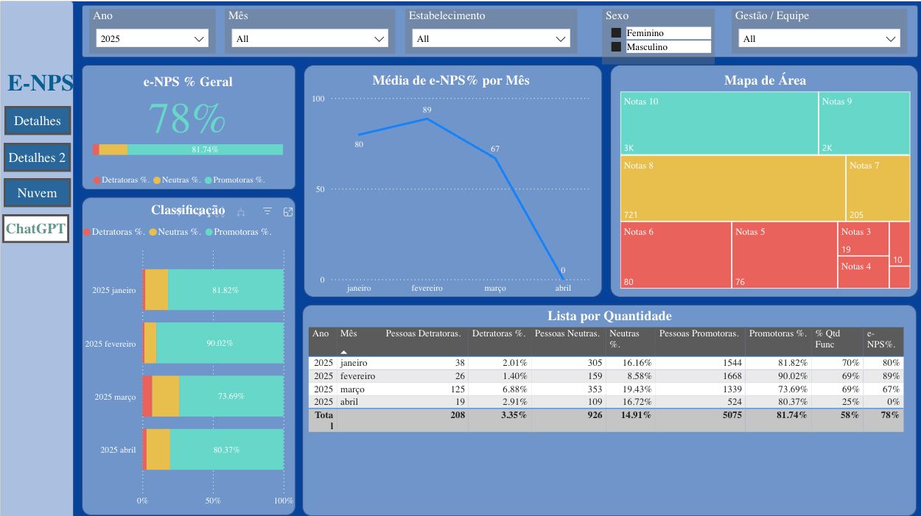Select the Notas 7 treemap tile
The image size is (921, 516).
[x=878, y=188]
